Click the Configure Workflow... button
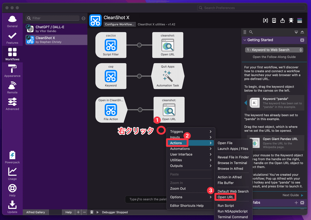Image resolution: width=311 pixels, height=220 pixels. (120, 24)
